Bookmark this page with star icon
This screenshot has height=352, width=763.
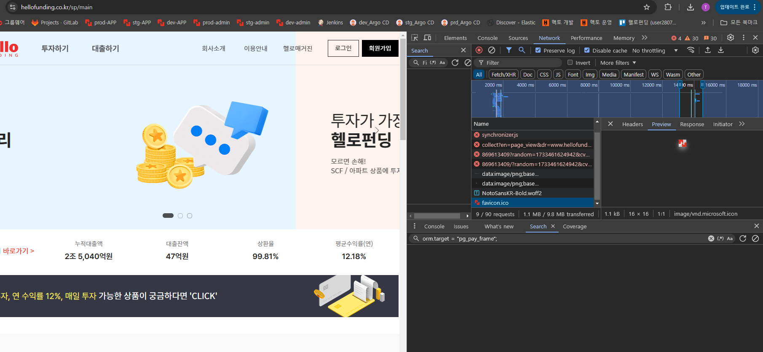tap(647, 7)
